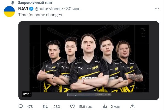Click the Закрепленный твит pinned label
This screenshot has height=110, width=168.
35,3
